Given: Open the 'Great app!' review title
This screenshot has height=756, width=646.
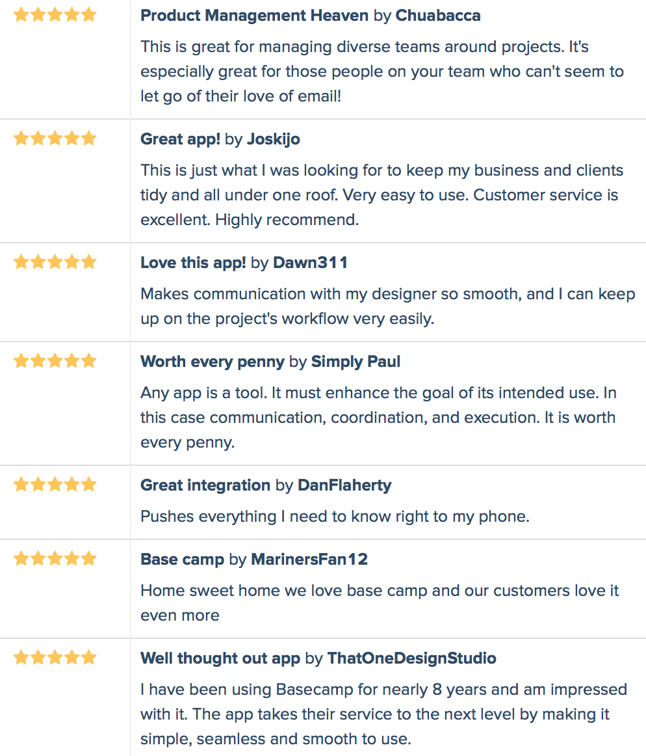Looking at the screenshot, I should pos(180,139).
